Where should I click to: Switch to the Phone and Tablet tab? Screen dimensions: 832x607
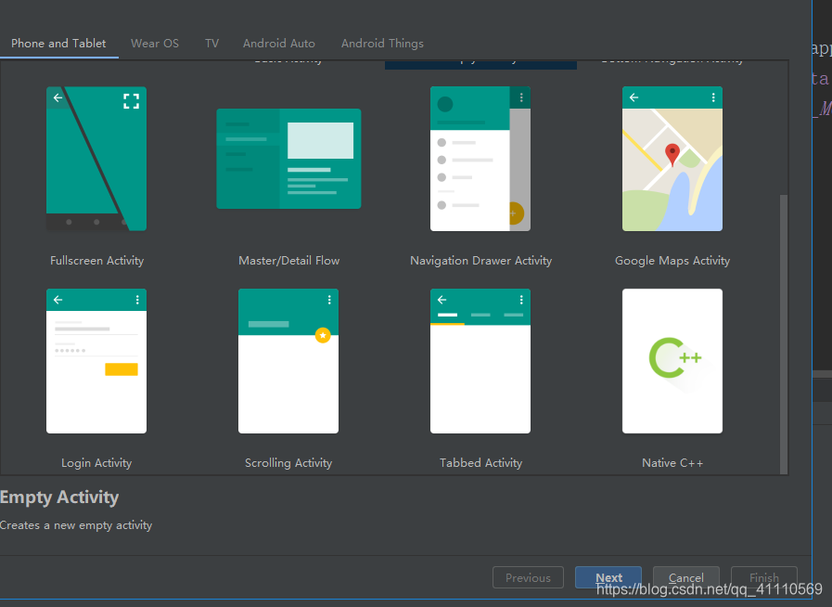(58, 44)
